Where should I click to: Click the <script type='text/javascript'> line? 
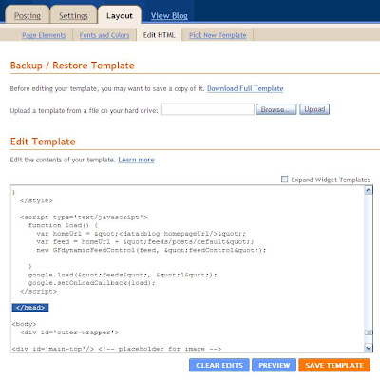[84, 218]
